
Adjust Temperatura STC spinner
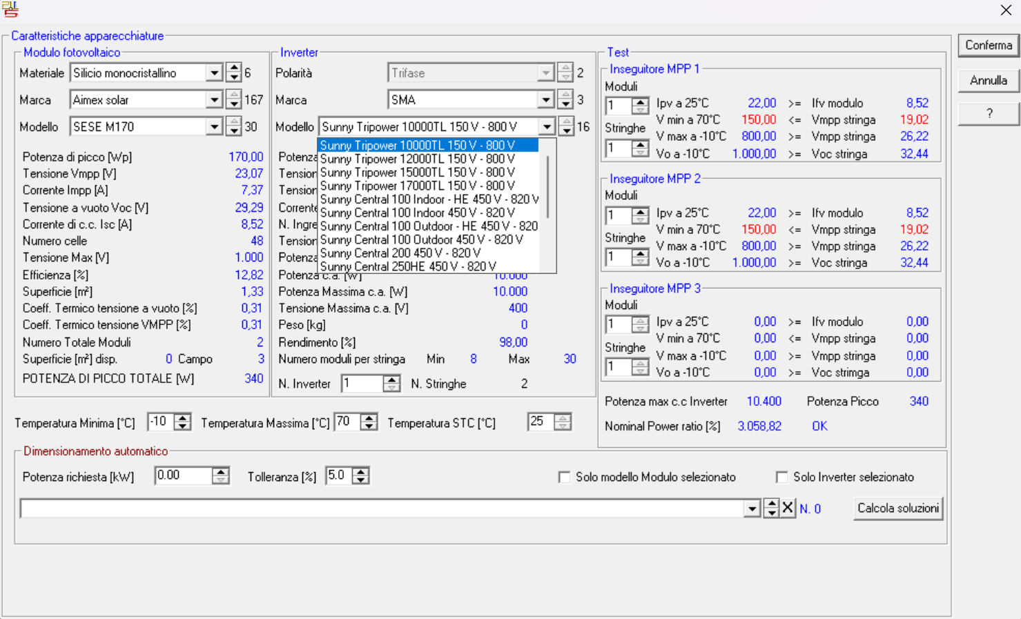click(563, 422)
